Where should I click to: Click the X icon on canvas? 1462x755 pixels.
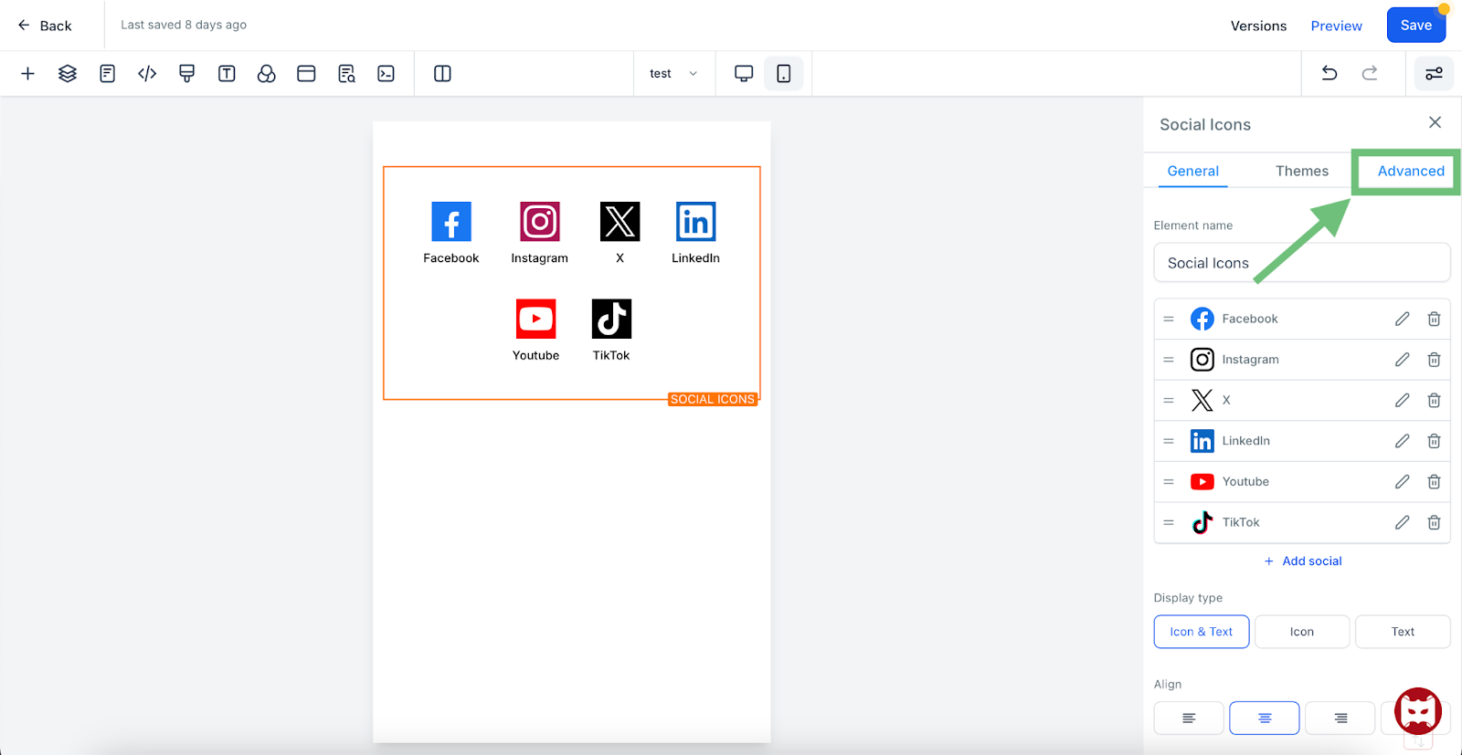620,222
